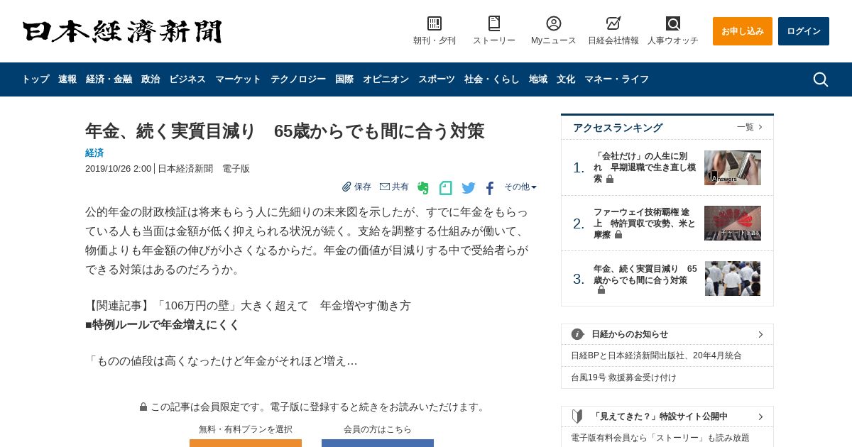This screenshot has width=852, height=447.
Task: Click the search magnifier in the navy bar
Action: (x=821, y=79)
